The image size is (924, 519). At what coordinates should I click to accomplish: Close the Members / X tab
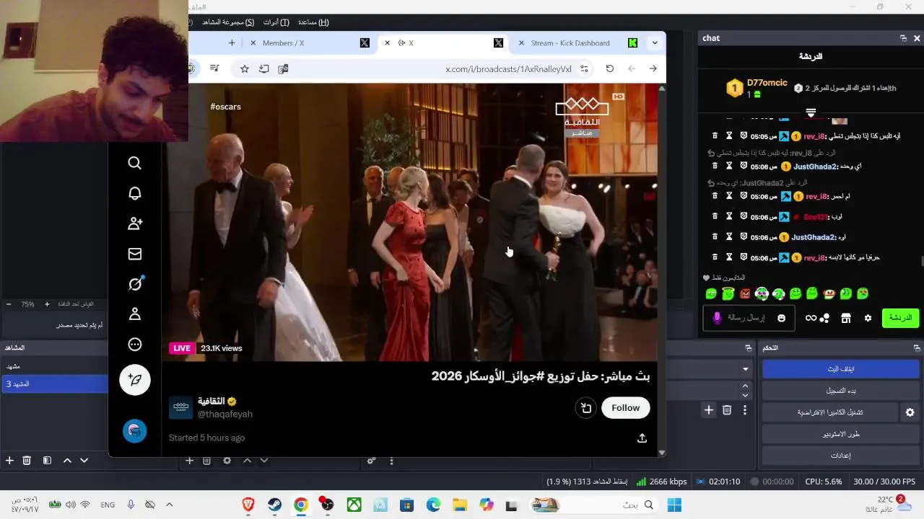pos(253,43)
